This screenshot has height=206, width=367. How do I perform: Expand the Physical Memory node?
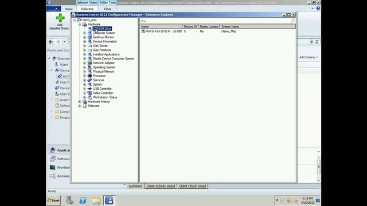click(x=85, y=72)
